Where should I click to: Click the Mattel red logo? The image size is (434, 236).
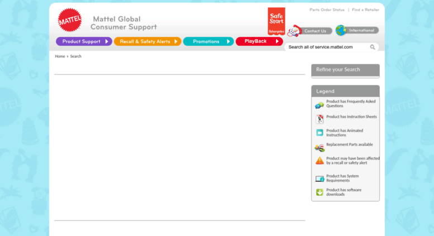click(x=70, y=20)
